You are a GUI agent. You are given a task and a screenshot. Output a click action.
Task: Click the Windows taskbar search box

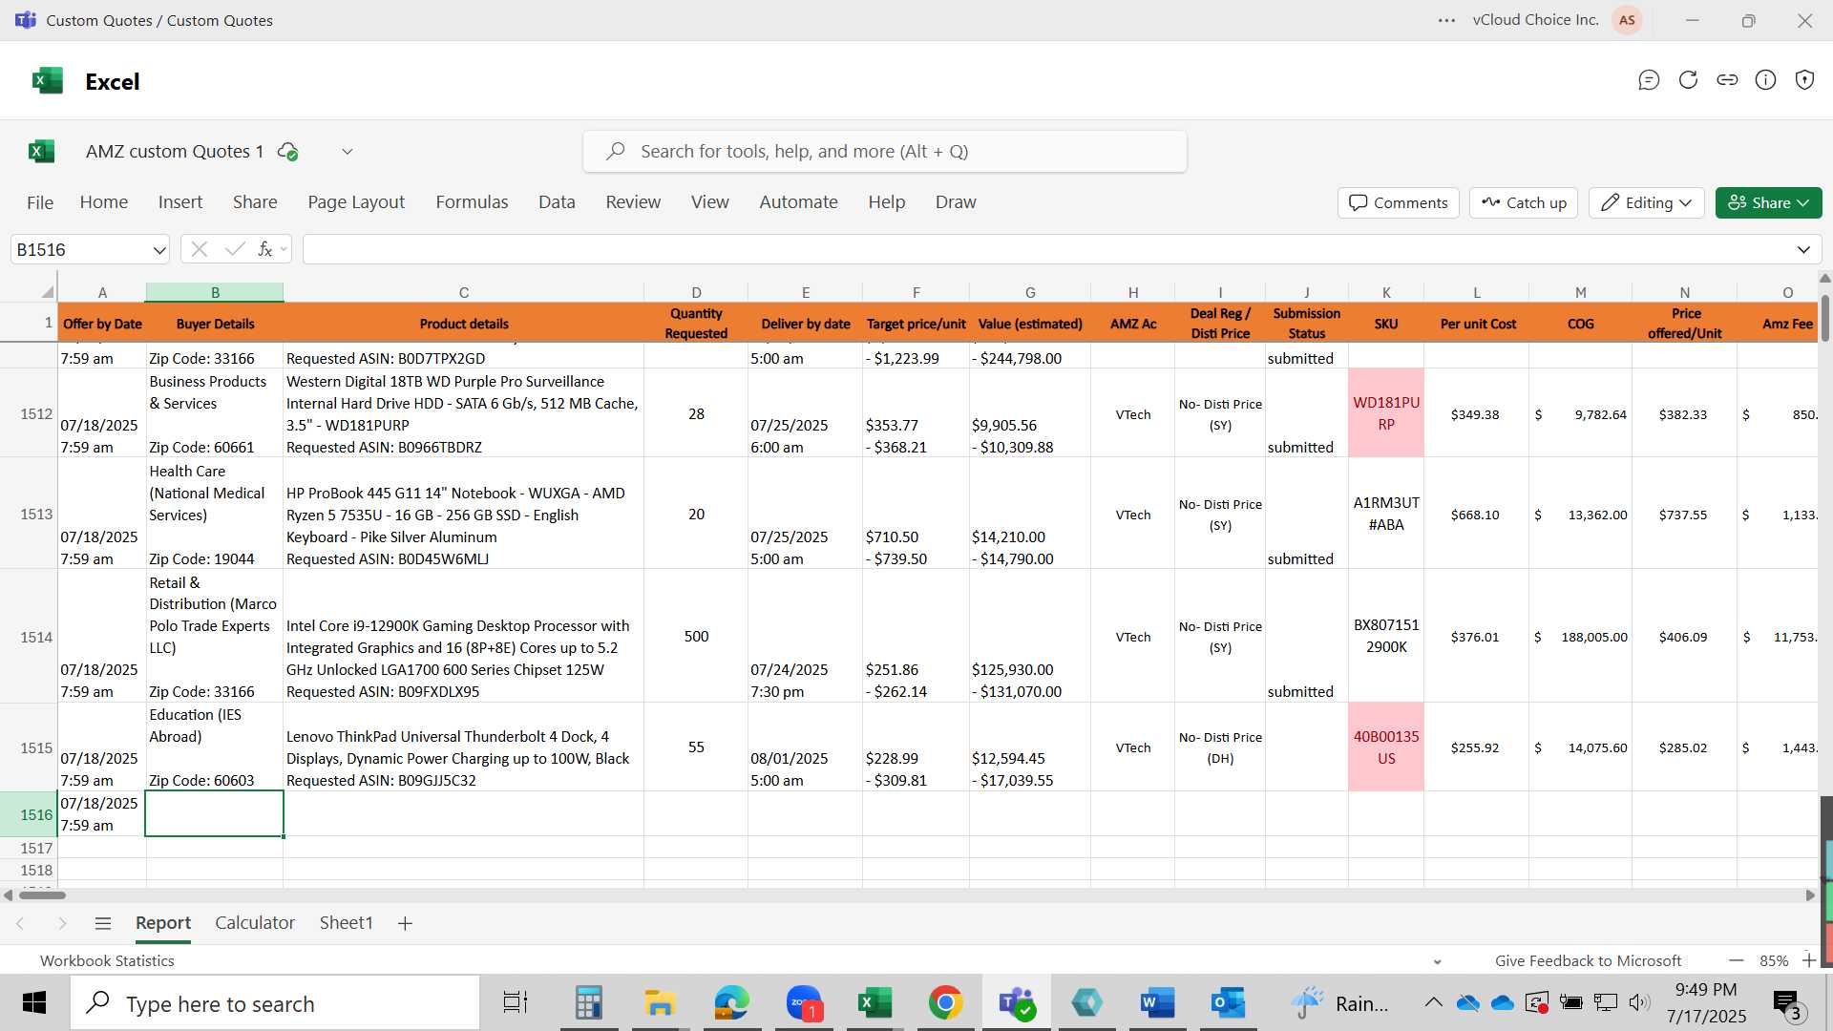(x=275, y=1002)
